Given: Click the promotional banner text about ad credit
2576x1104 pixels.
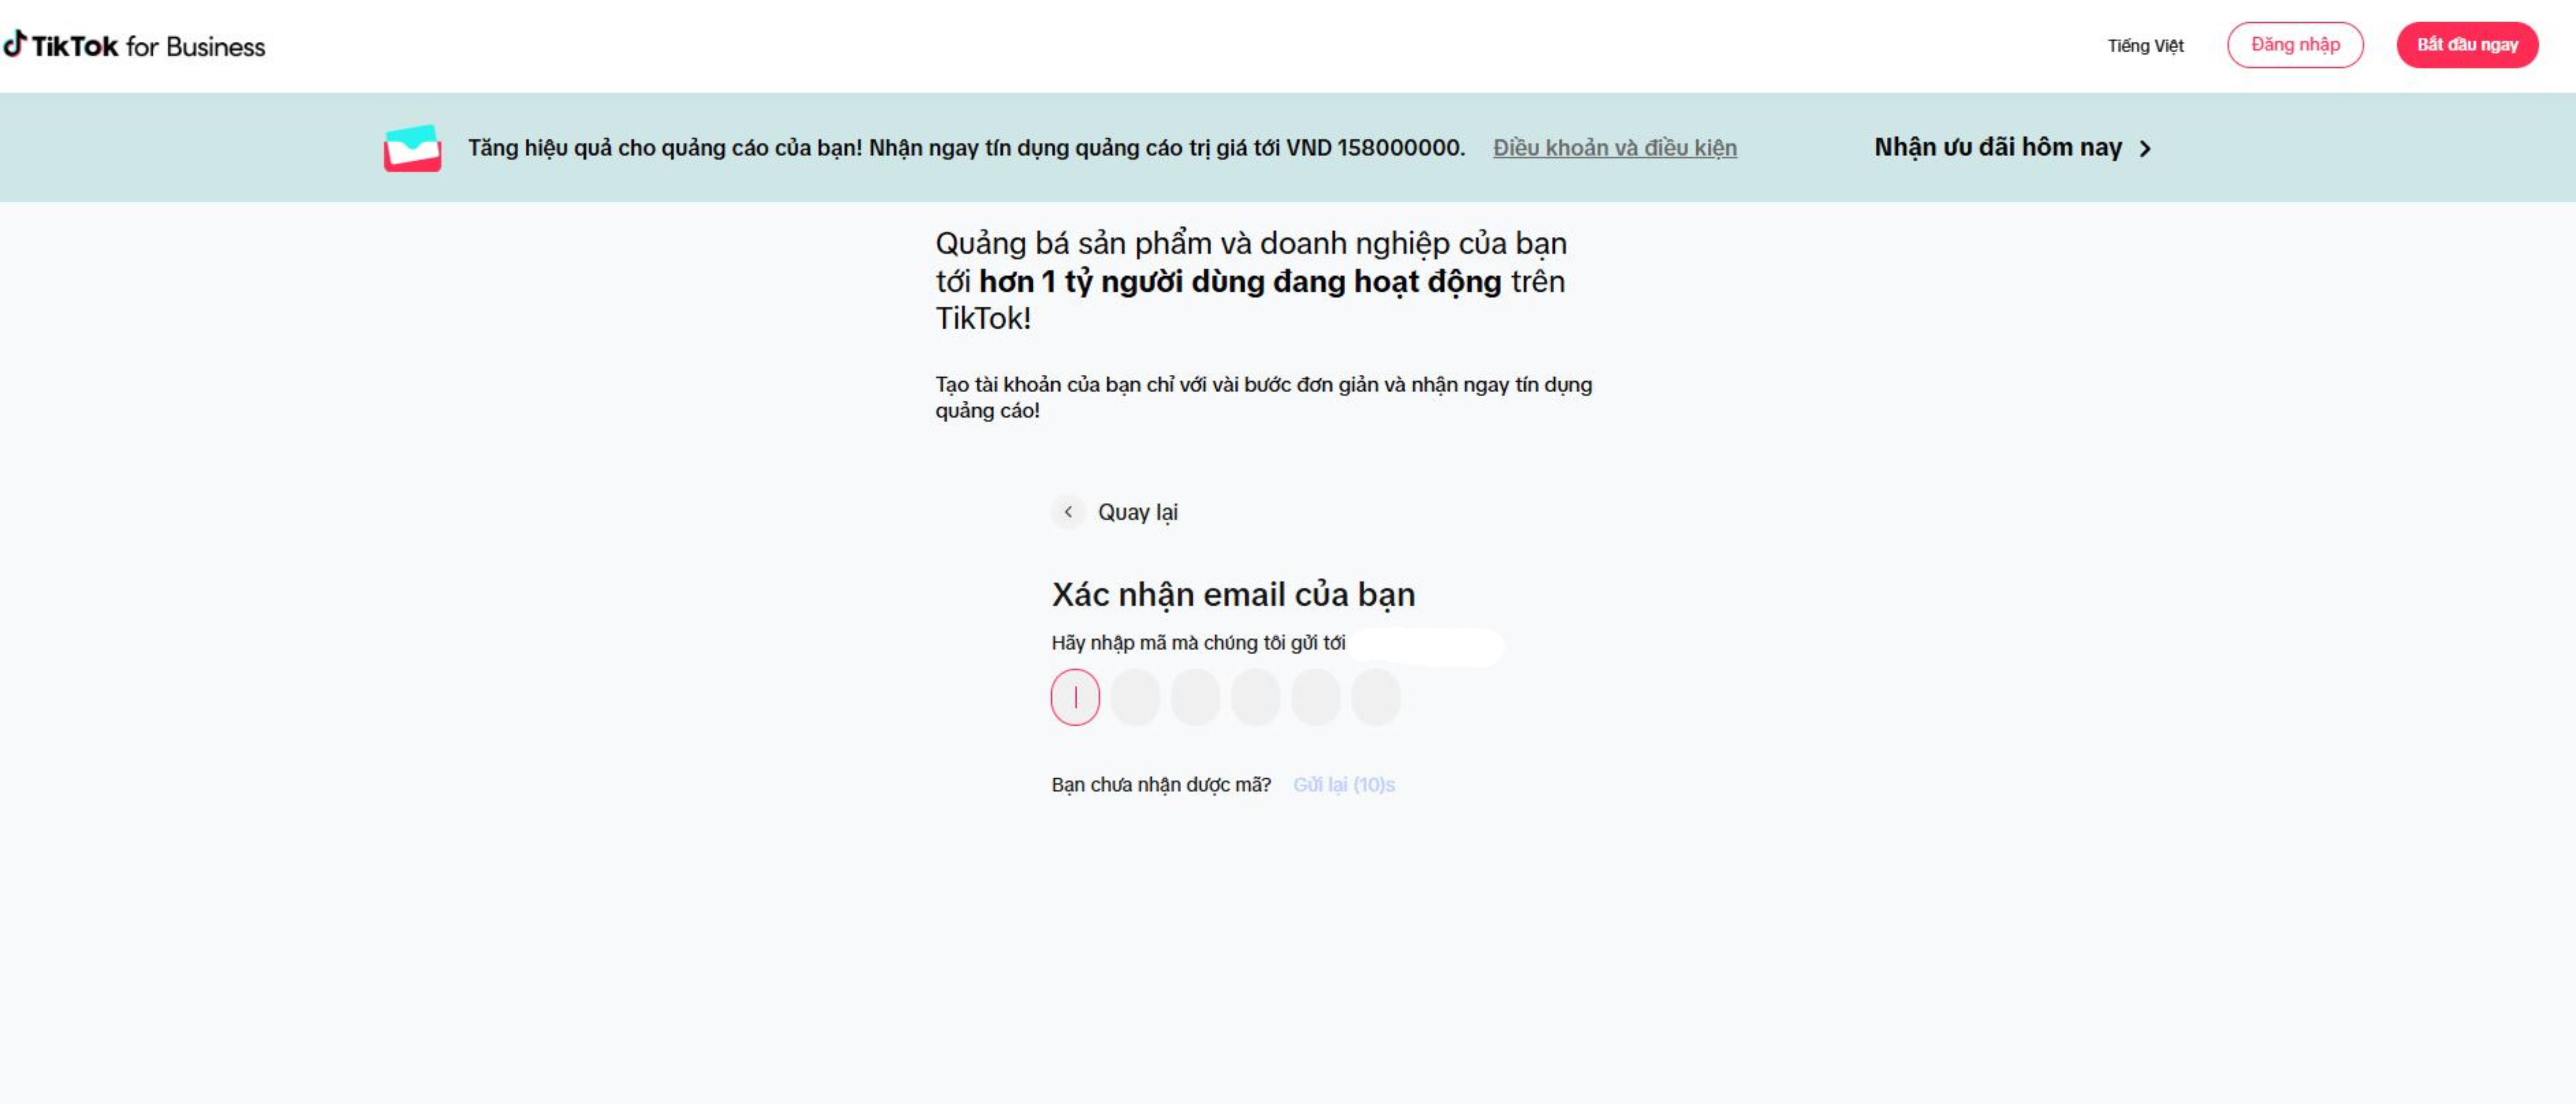Looking at the screenshot, I should (x=965, y=147).
